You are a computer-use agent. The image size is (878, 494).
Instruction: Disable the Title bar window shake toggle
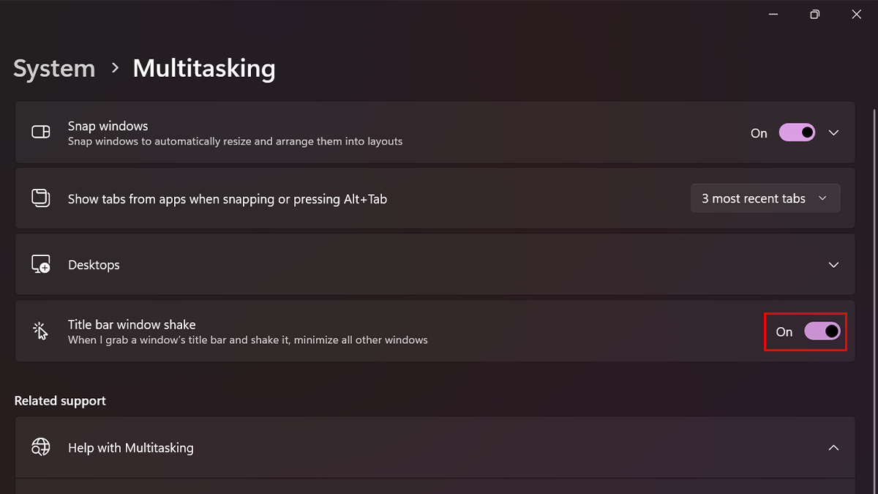coord(822,332)
